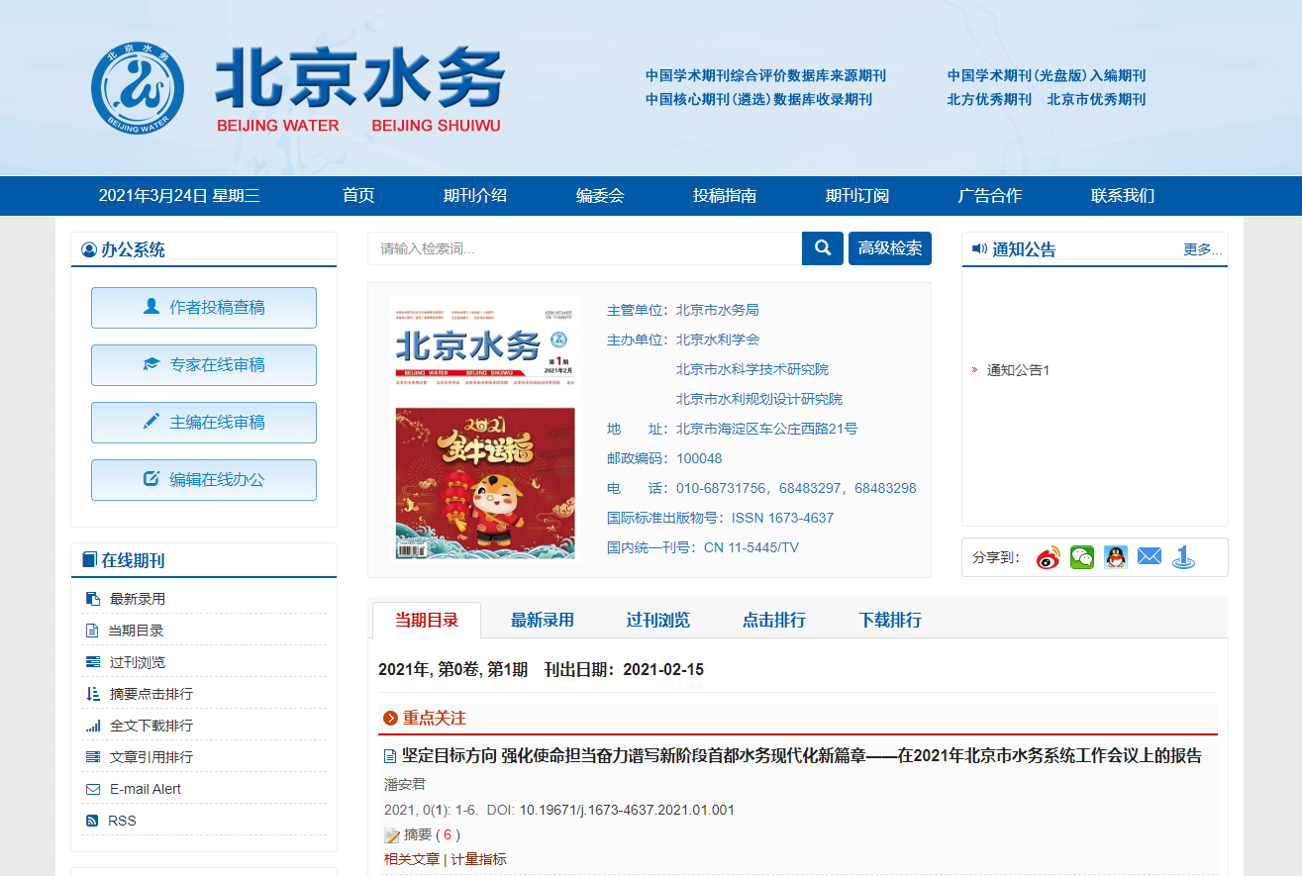Image resolution: width=1302 pixels, height=876 pixels.
Task: Open 通知公告1 notice link
Action: point(1018,370)
